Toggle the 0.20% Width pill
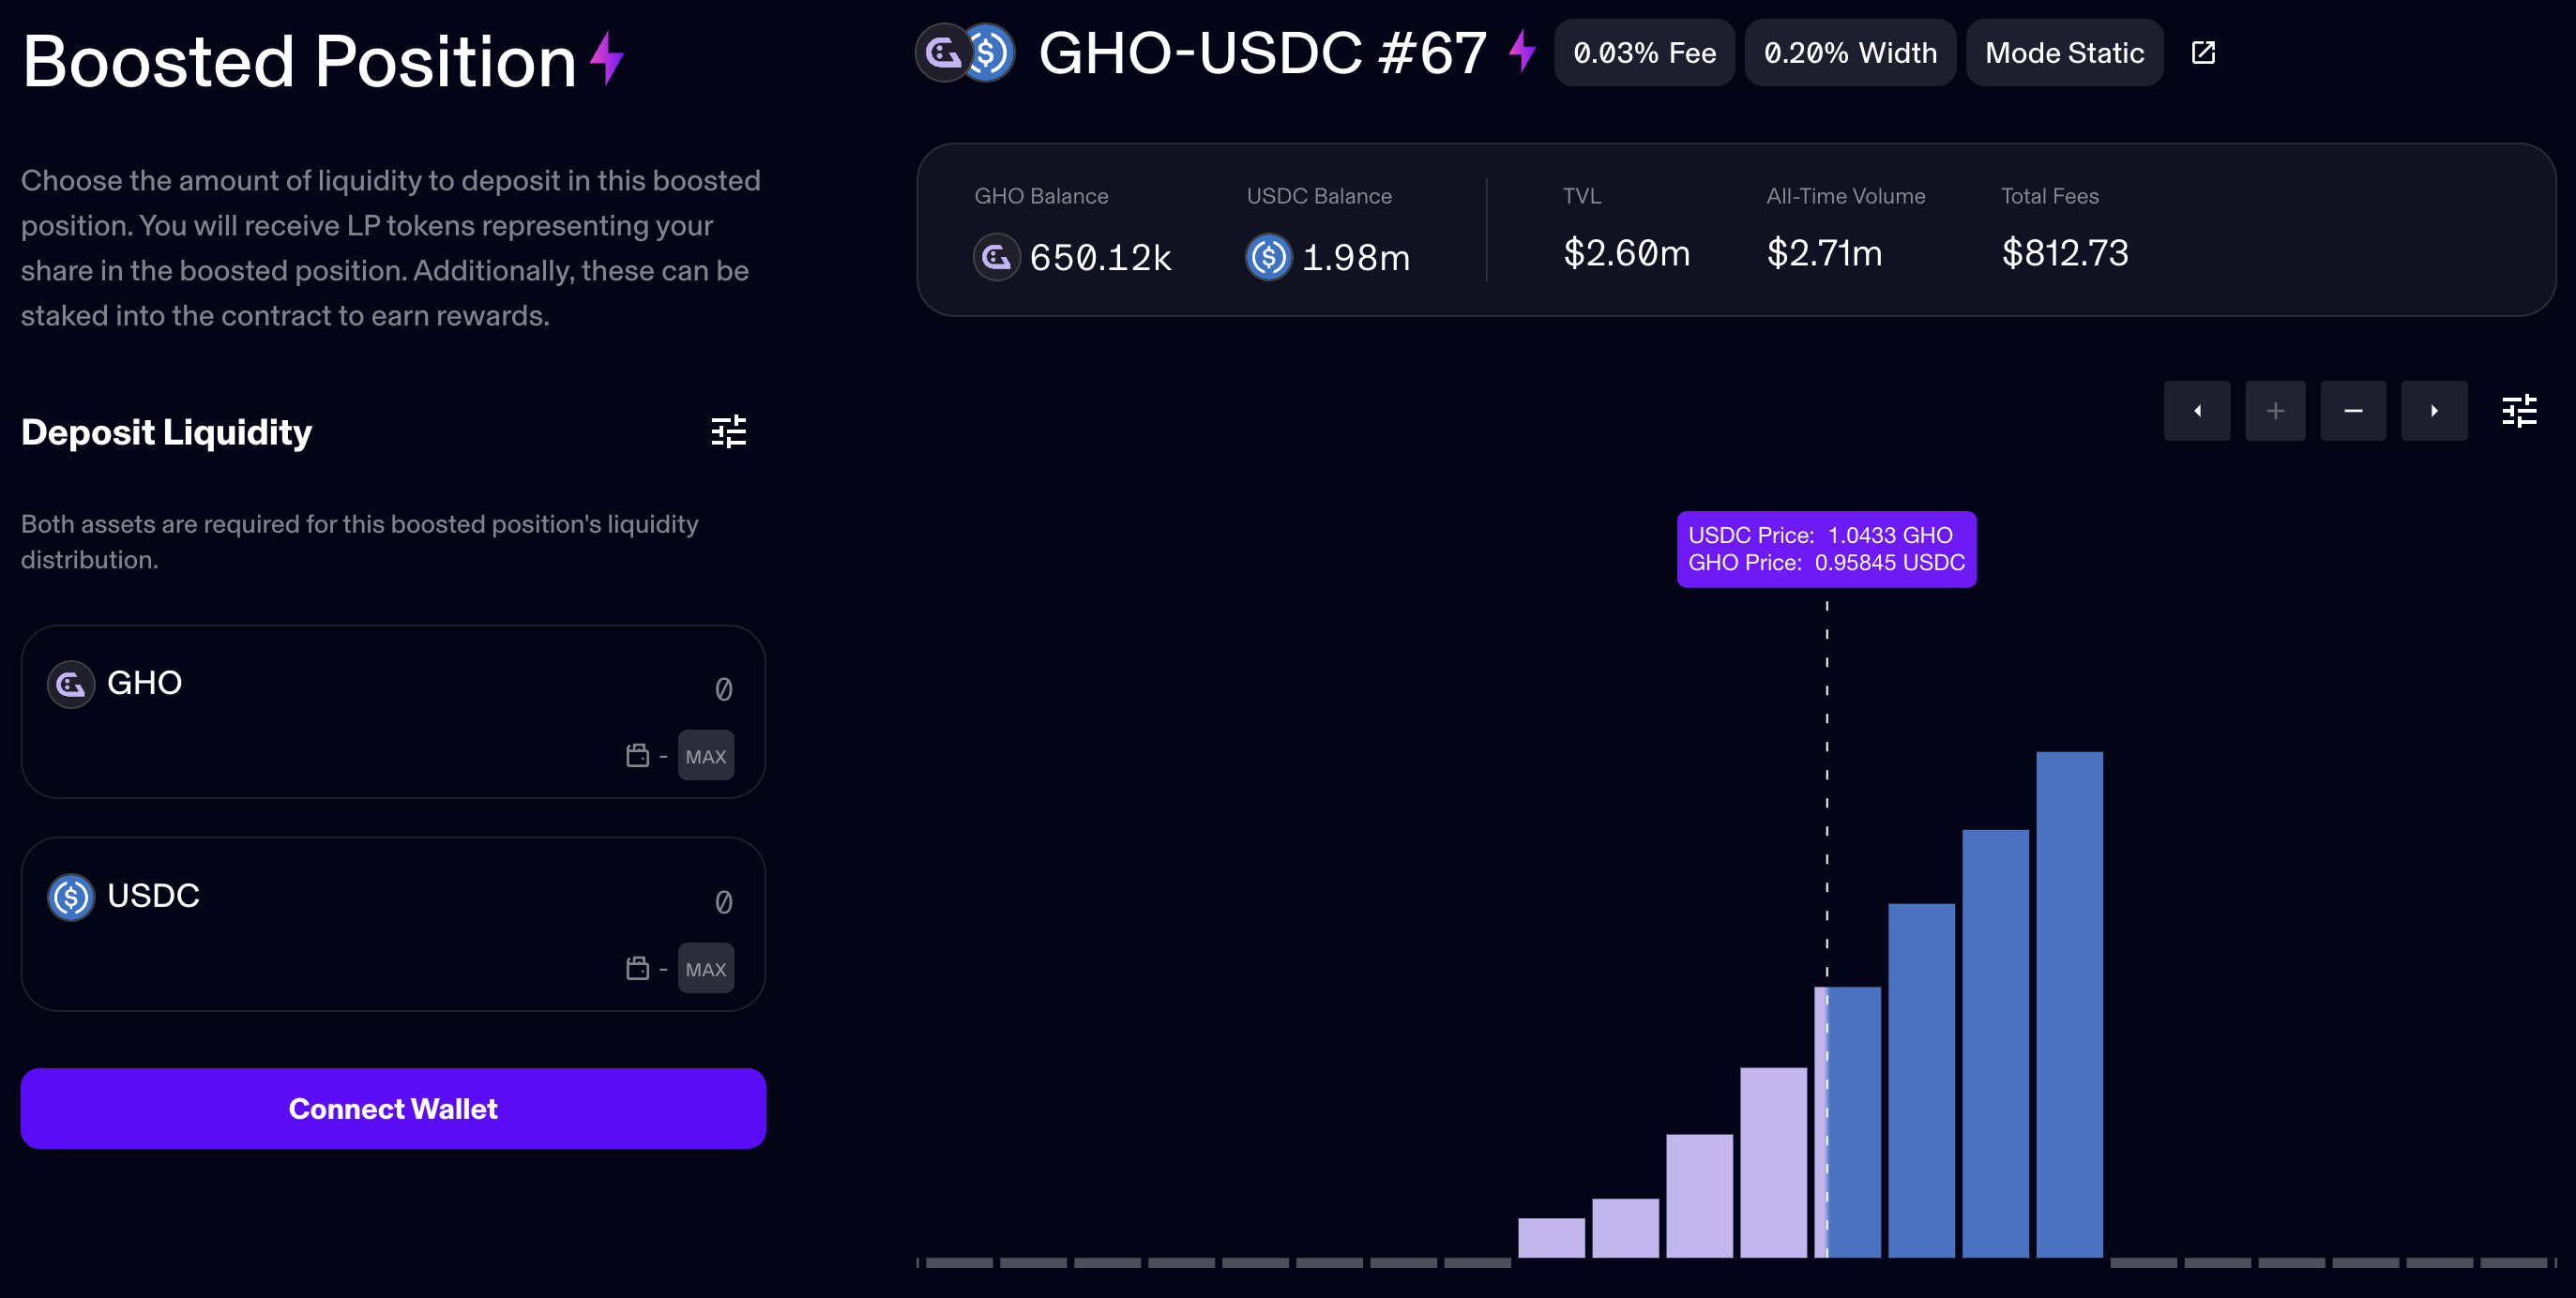2576x1298 pixels. tap(1849, 52)
